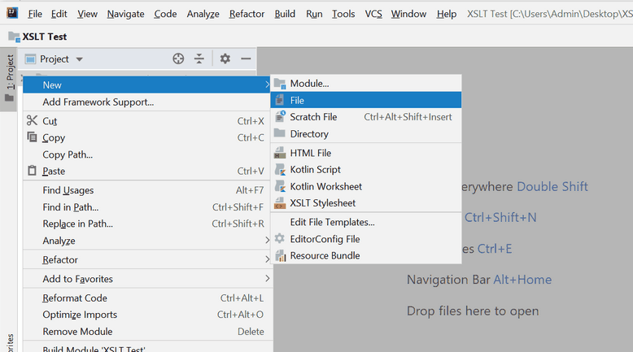This screenshot has width=633, height=352.
Task: Hide the Project panel with minus icon
Action: [246, 59]
